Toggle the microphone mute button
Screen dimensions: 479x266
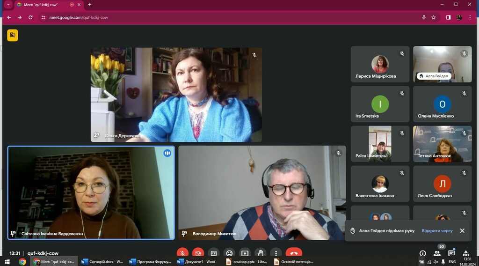pyautogui.click(x=182, y=253)
